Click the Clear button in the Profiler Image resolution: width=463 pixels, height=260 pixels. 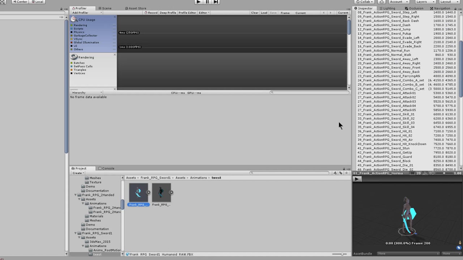click(x=255, y=13)
